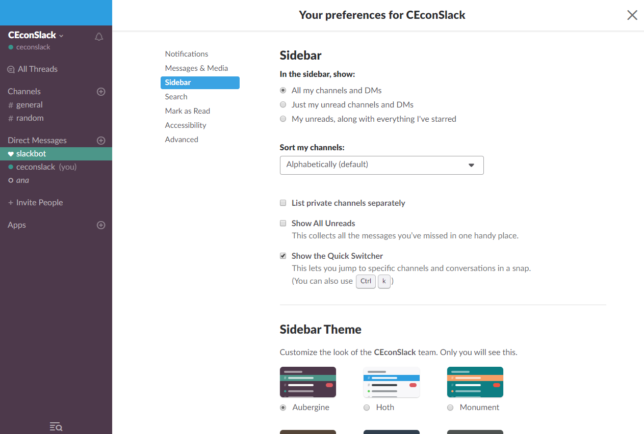
Task: Select Just my unread channels and DMs
Action: (x=283, y=105)
